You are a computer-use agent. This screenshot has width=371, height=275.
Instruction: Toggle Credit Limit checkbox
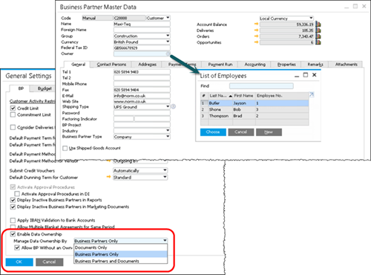pyautogui.click(x=13, y=108)
